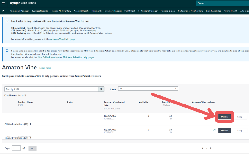The width and height of the screenshot is (249, 155).
Task: Click the Amazon Vine page heading
Action: [x=19, y=67]
